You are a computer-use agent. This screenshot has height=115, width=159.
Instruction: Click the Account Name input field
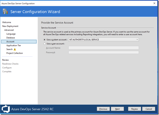104,48
